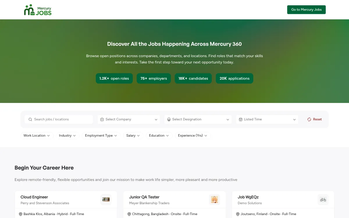Expand the Experience (Yrs) filter
The image size is (349, 218).
(x=193, y=135)
